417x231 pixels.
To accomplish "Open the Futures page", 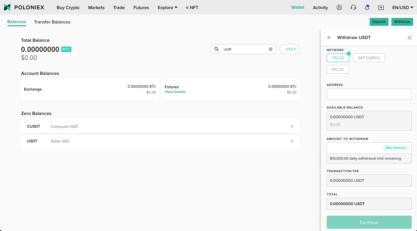I will [141, 8].
